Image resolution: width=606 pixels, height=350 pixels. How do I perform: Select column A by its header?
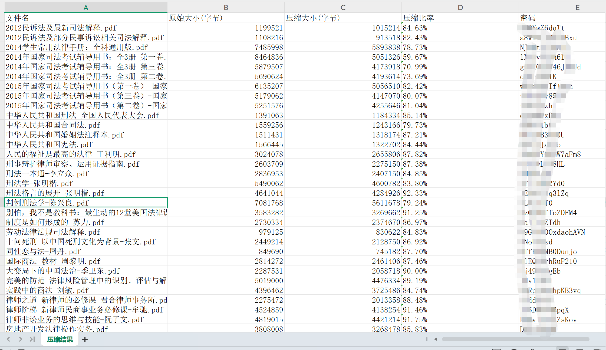click(x=86, y=7)
